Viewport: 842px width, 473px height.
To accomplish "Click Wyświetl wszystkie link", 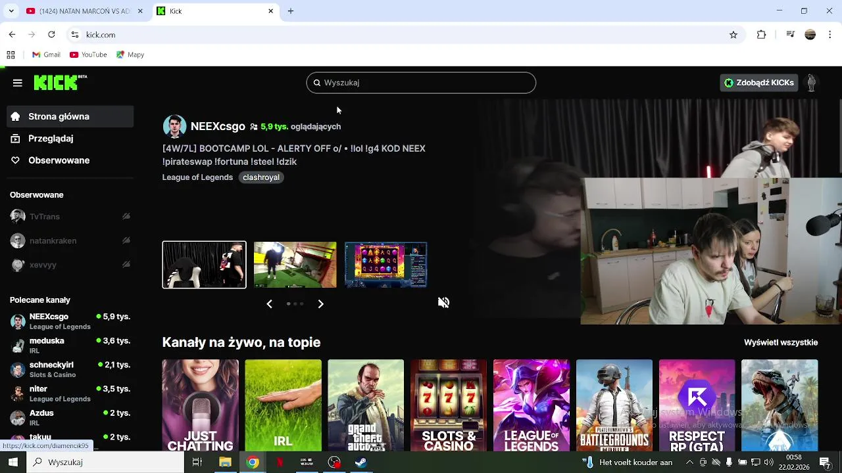I will pos(781,342).
